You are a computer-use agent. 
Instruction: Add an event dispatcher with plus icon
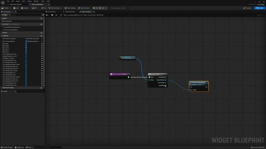tap(42, 88)
